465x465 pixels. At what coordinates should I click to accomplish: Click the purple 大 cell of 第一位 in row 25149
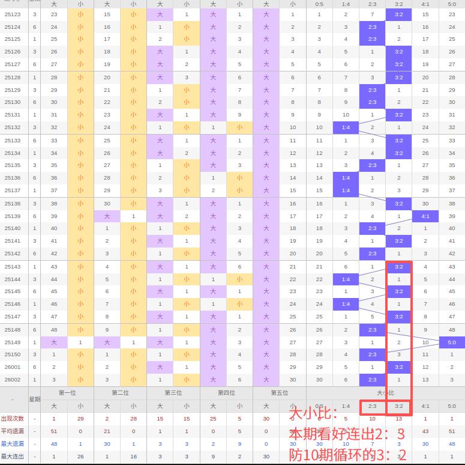coord(54,342)
